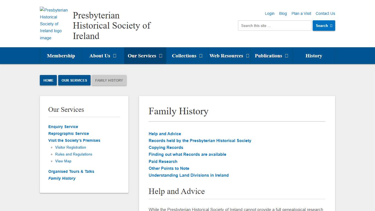
Task: Open the Reprographic Service link
Action: 68,134
